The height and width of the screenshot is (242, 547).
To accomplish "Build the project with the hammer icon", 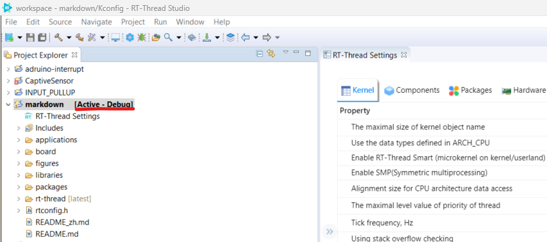I will tap(58, 37).
